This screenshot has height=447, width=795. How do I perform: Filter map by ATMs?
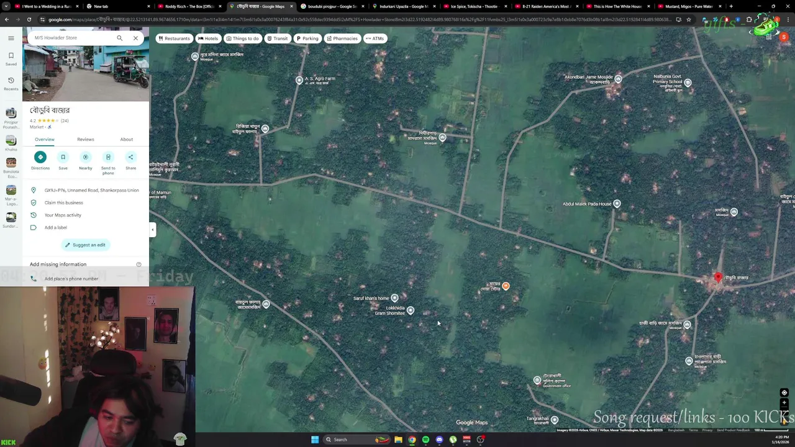pyautogui.click(x=375, y=38)
